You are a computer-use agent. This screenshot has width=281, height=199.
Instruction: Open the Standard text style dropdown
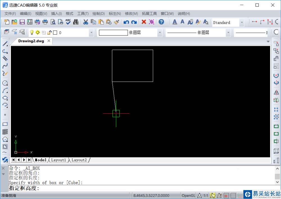[242, 23]
